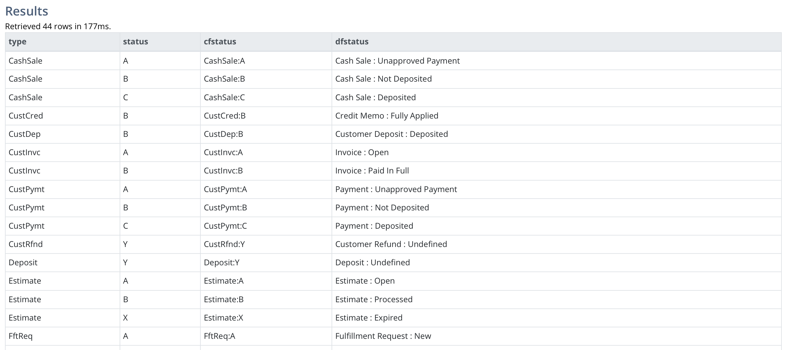Viewport: 788px width, 350px height.
Task: Select the Invoice : Open cell
Action: (557, 152)
